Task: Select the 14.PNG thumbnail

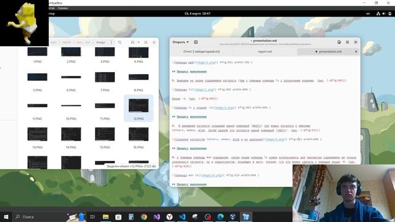Action: [x=71, y=134]
